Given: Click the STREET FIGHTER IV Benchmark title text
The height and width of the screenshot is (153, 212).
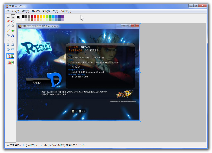Looking at the screenshot, I should (40, 26).
